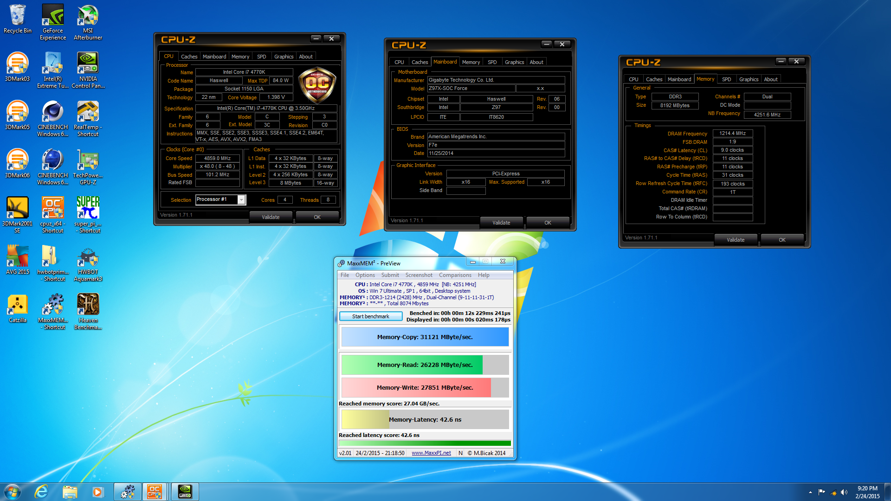
Task: Click the Gigabyte OC Motherboard logo
Action: pos(317,85)
